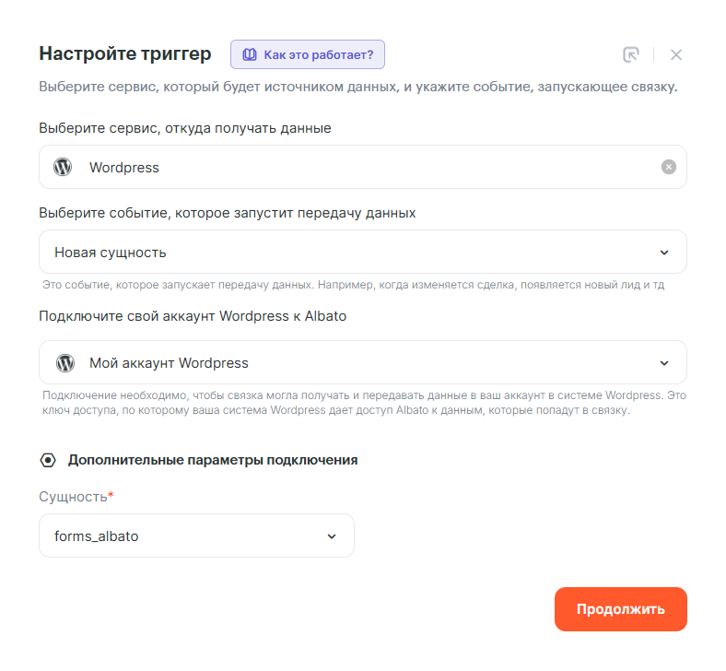The width and height of the screenshot is (726, 671).
Task: Click the WordPress logo in the service field
Action: (x=63, y=167)
